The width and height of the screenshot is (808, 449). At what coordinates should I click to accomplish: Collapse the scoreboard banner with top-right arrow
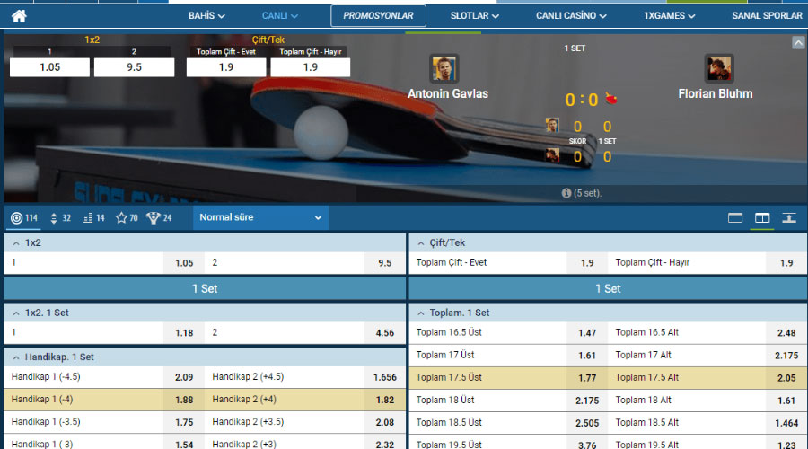click(x=797, y=42)
